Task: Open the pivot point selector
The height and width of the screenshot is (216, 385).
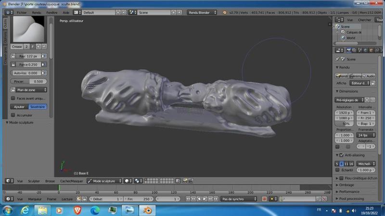Action: coord(138,181)
